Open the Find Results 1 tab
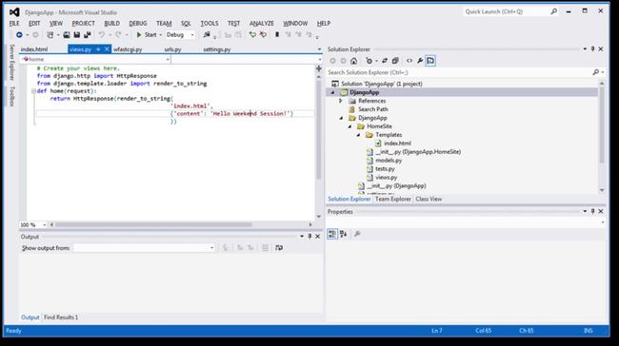 coord(61,317)
